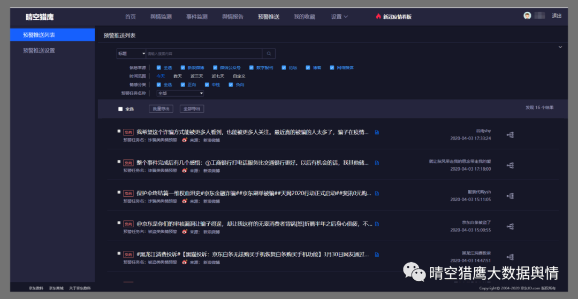Toggle 网络媒体 source checkbox
Screen dimensions: 578x299
(x=332, y=68)
